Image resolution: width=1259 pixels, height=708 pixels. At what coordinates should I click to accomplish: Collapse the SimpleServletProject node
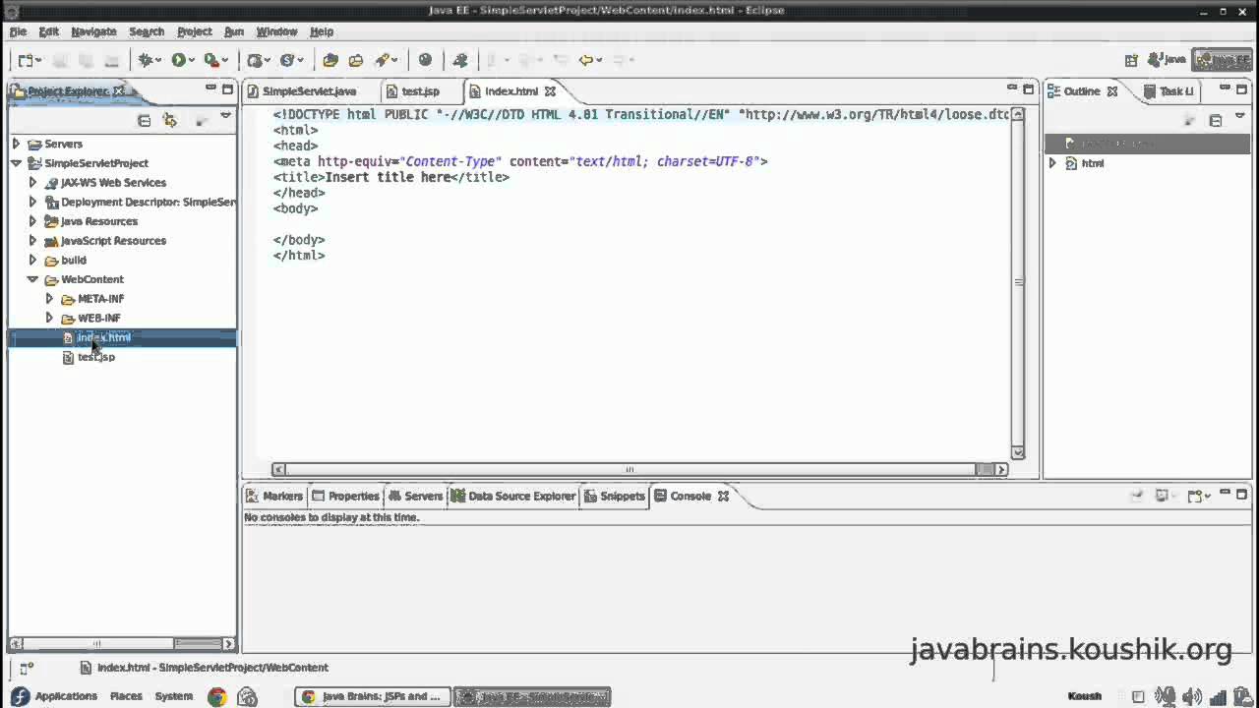16,163
